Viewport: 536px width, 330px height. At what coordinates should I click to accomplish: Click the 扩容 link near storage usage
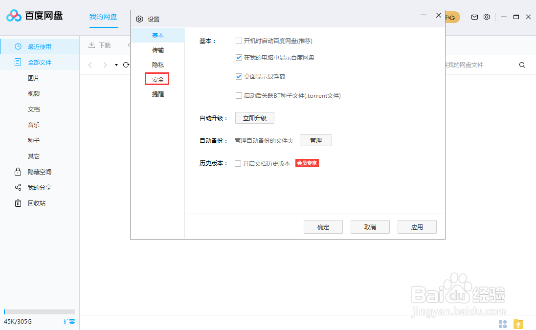[68, 322]
